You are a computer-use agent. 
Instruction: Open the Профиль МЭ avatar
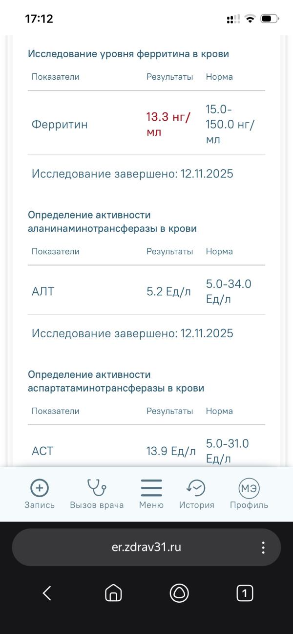pos(249,488)
